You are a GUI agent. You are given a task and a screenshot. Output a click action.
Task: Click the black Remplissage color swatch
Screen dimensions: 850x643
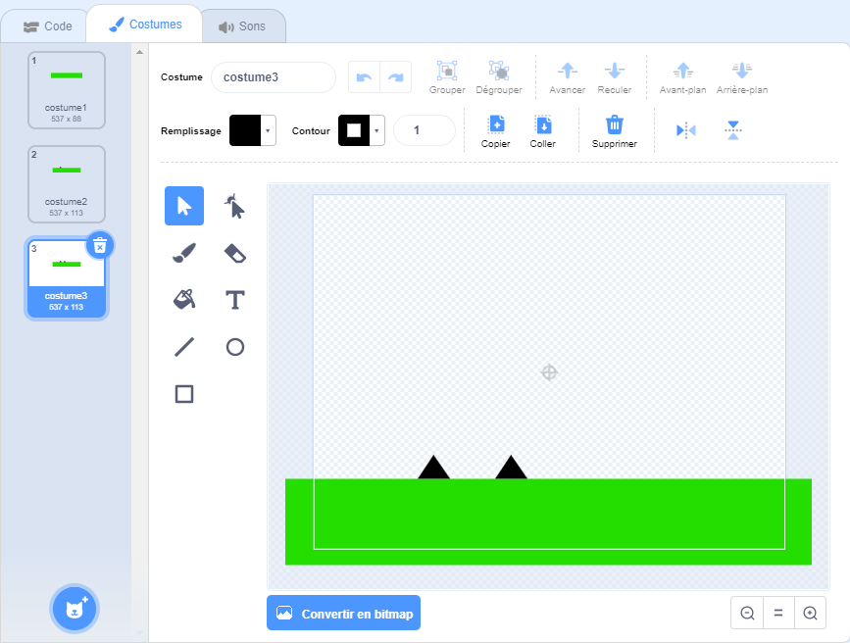coord(245,130)
